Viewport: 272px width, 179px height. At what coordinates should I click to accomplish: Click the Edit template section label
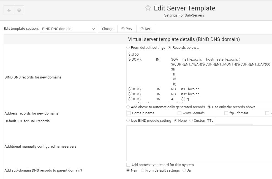[x=21, y=29]
